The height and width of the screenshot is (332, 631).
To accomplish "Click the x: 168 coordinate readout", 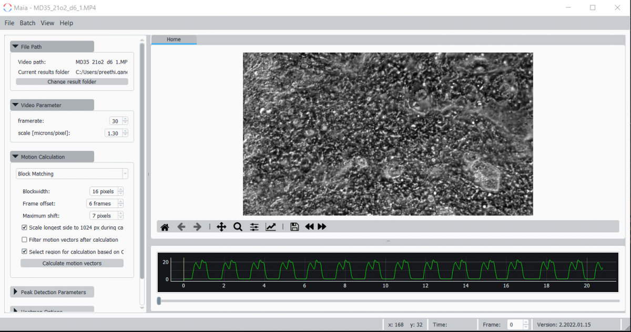I will click(x=396, y=325).
